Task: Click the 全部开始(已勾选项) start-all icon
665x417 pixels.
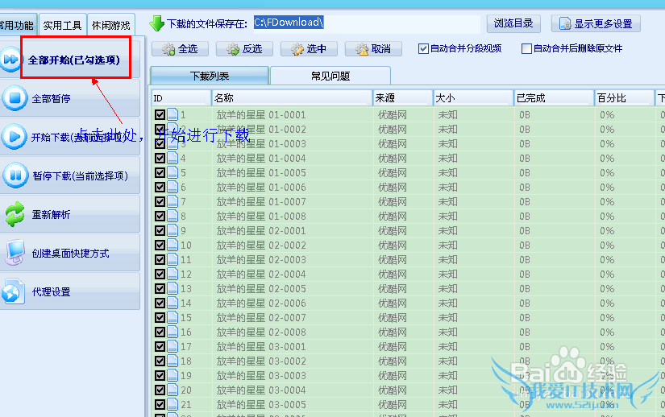Action: 11,60
